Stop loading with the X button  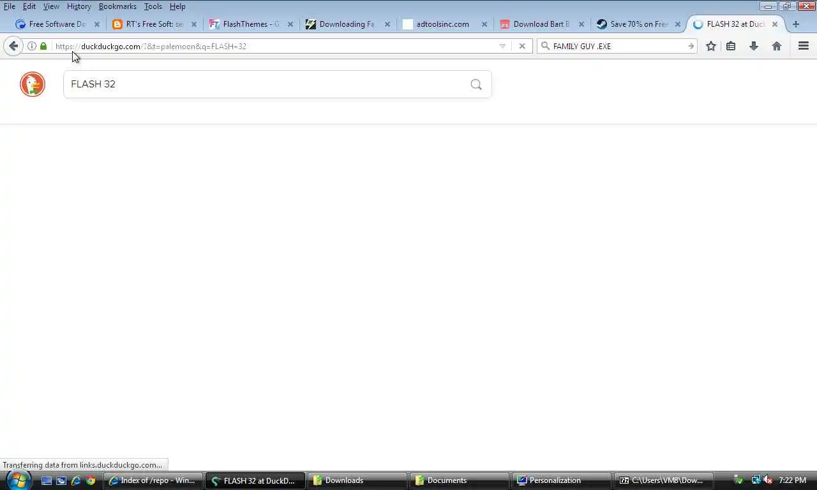tap(522, 46)
